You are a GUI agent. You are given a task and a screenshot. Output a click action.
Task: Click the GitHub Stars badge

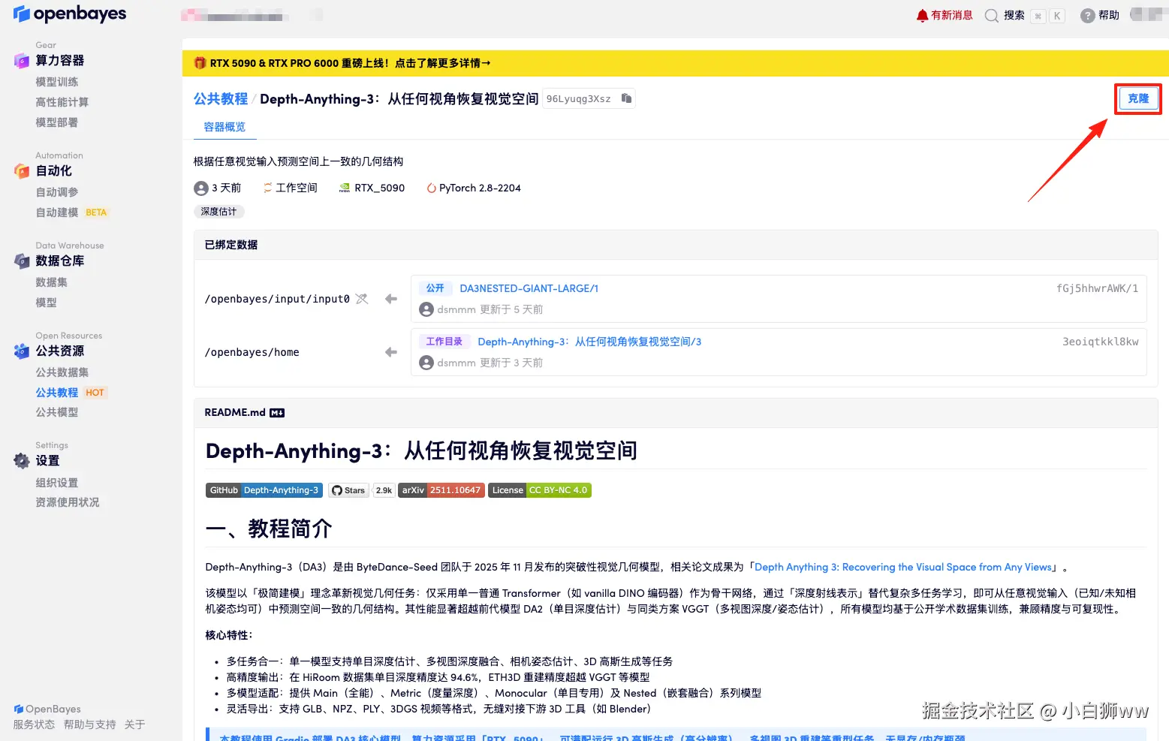[x=348, y=490]
